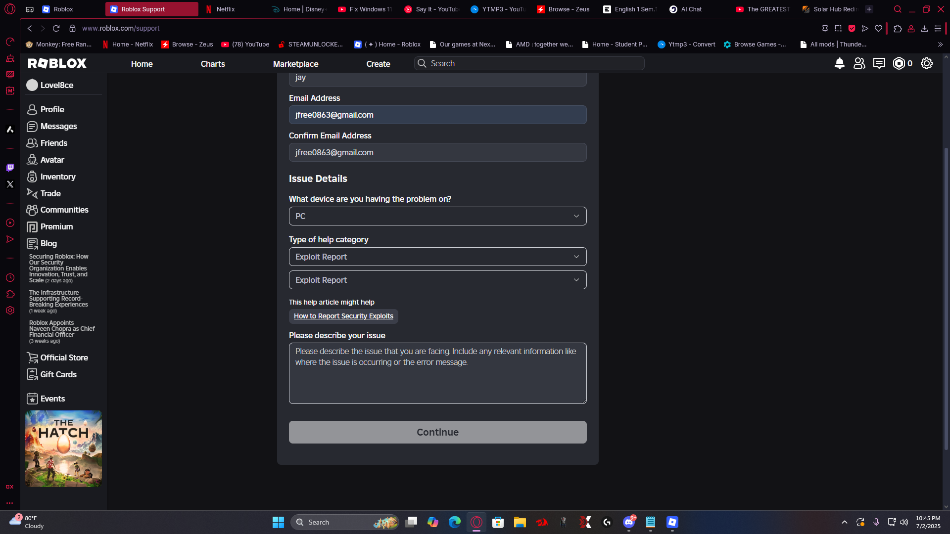Open Gift Cards in sidebar

click(x=58, y=374)
